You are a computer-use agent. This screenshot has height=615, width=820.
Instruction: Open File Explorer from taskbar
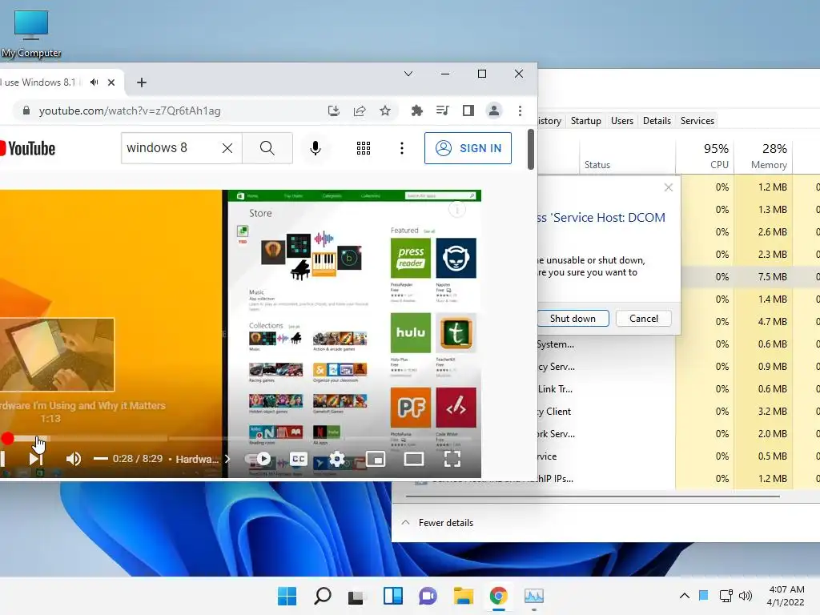coord(464,596)
